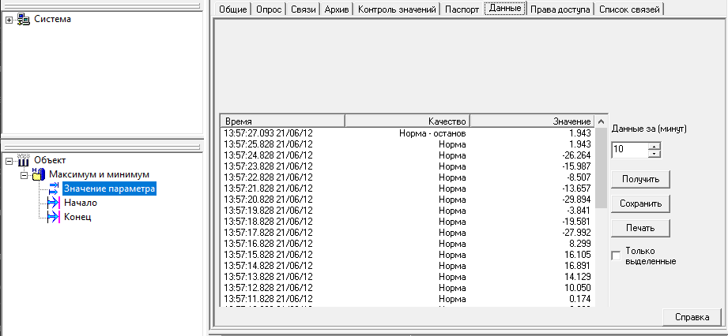This screenshot has width=728, height=336.
Task: Click the minutes input field showing 10
Action: click(630, 150)
